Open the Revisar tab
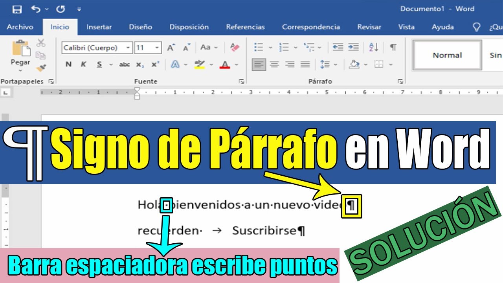The width and height of the screenshot is (503, 283). tap(369, 27)
